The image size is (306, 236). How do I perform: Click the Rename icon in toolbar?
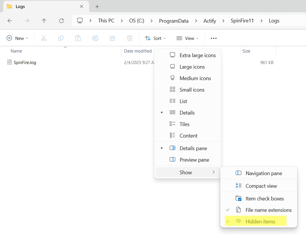tap(95, 38)
